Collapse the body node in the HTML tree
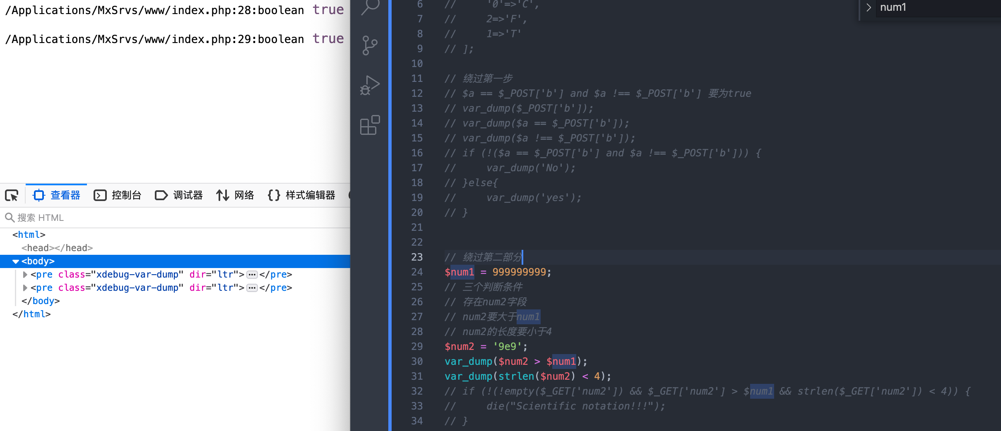1001x431 pixels. (x=16, y=261)
